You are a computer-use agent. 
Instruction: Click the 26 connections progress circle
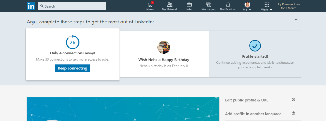[72, 42]
